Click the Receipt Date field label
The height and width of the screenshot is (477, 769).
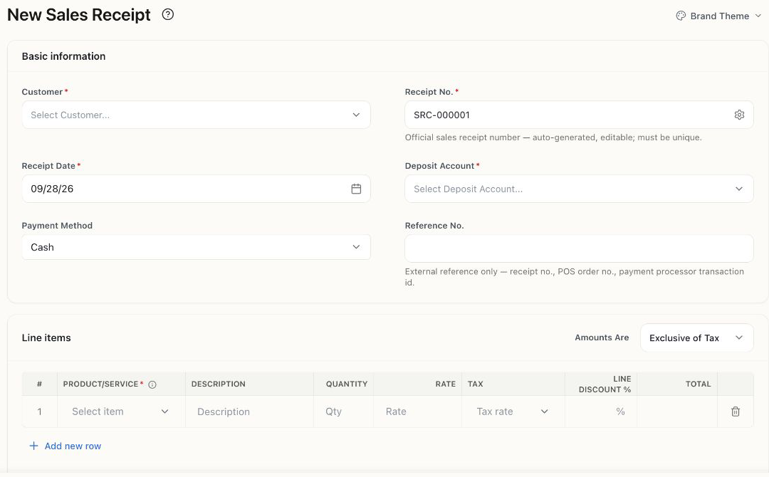(48, 166)
